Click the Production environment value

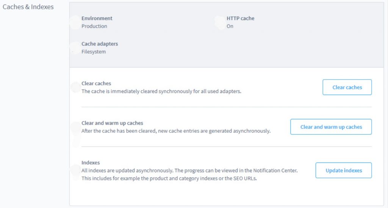click(x=94, y=26)
